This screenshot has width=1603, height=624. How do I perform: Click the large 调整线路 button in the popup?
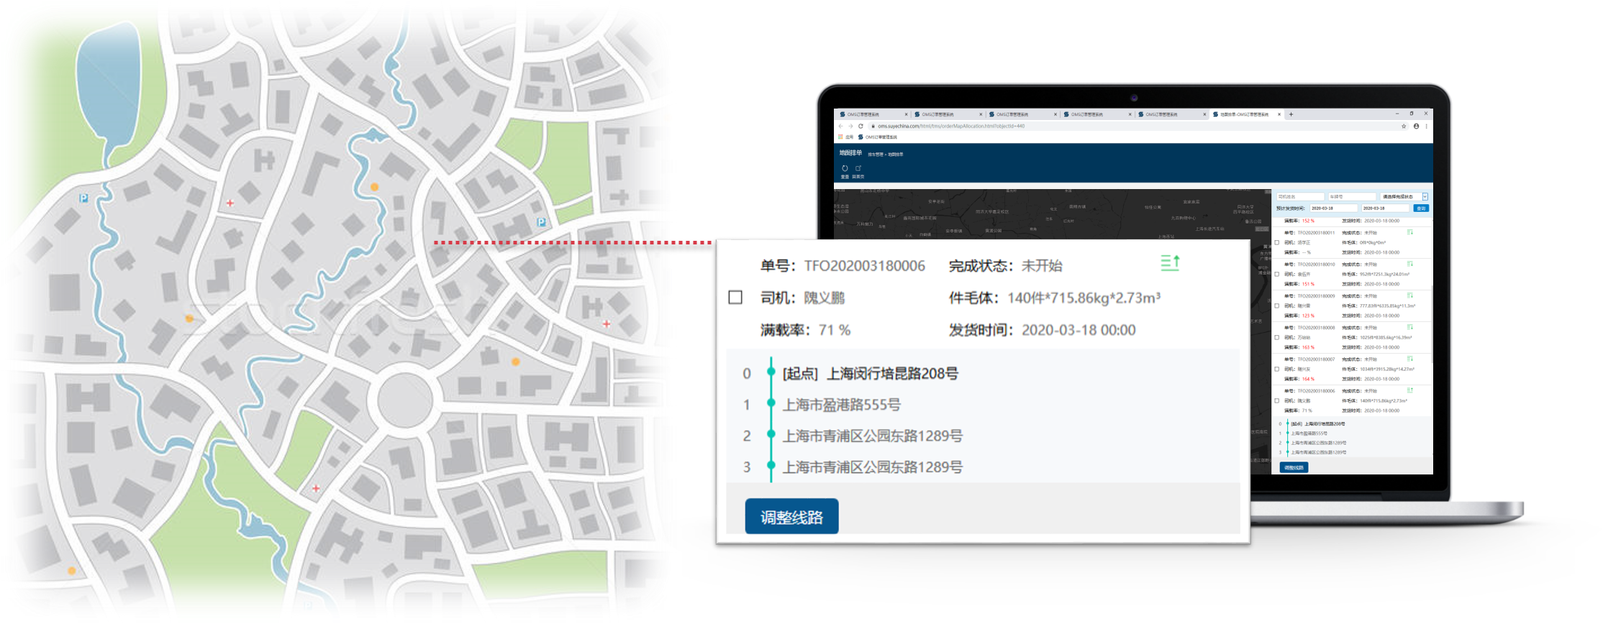[x=791, y=516]
